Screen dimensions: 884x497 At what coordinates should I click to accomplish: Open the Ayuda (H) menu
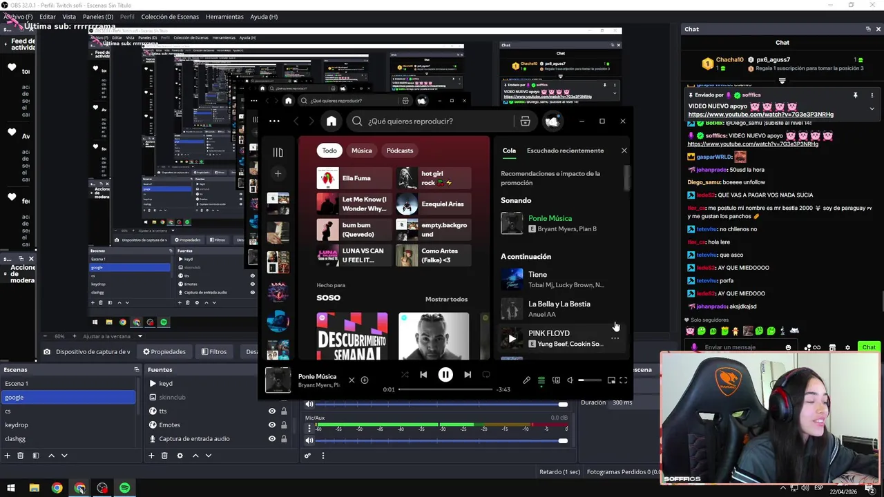click(x=264, y=17)
